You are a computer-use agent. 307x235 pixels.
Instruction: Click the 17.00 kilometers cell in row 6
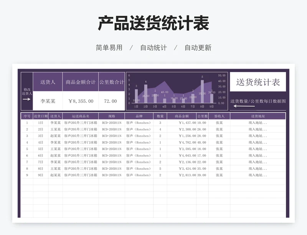click(203, 156)
